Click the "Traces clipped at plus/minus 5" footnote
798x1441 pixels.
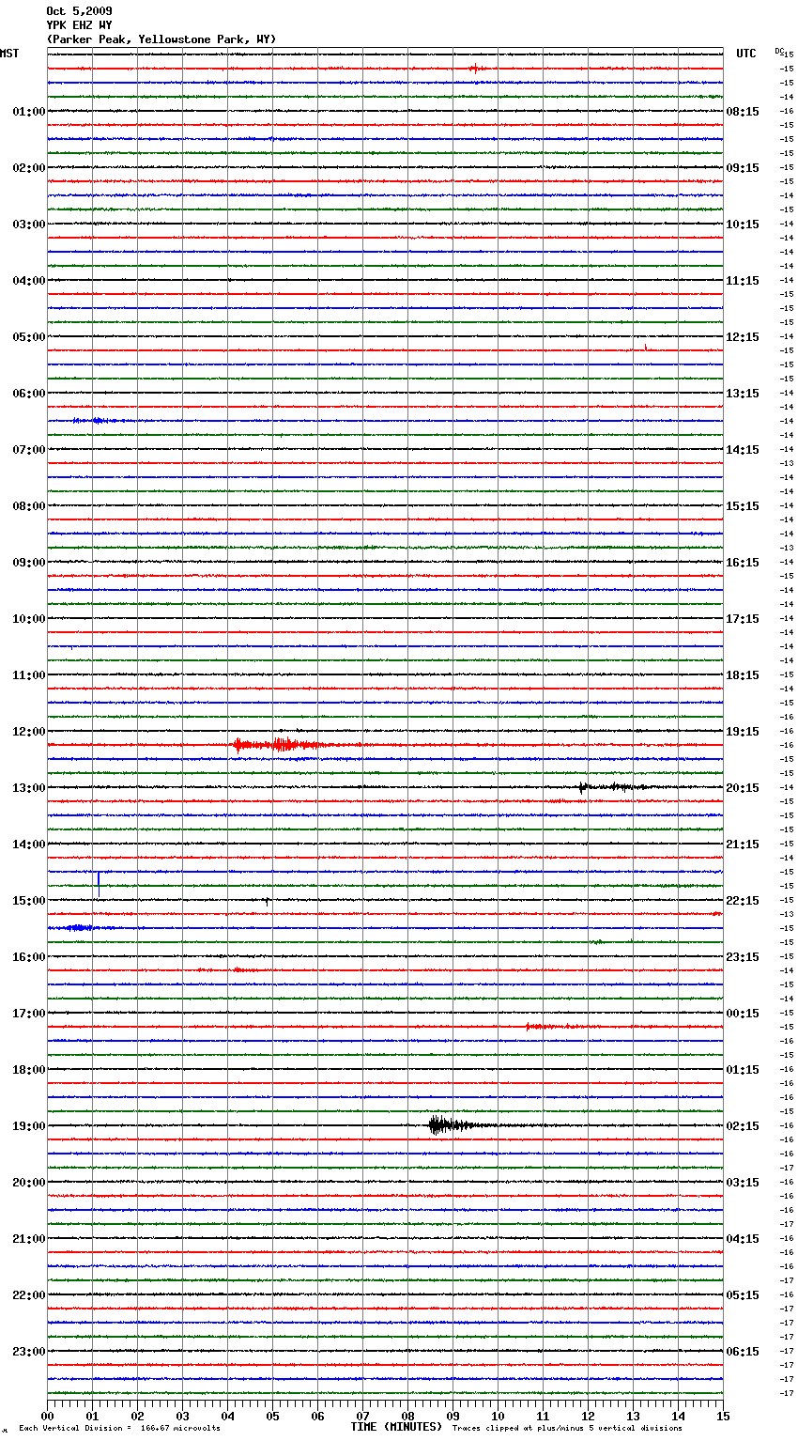pos(567,1429)
